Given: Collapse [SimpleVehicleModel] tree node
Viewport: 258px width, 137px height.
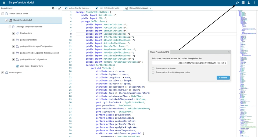Looking at the screenshot, I should pos(6,20).
